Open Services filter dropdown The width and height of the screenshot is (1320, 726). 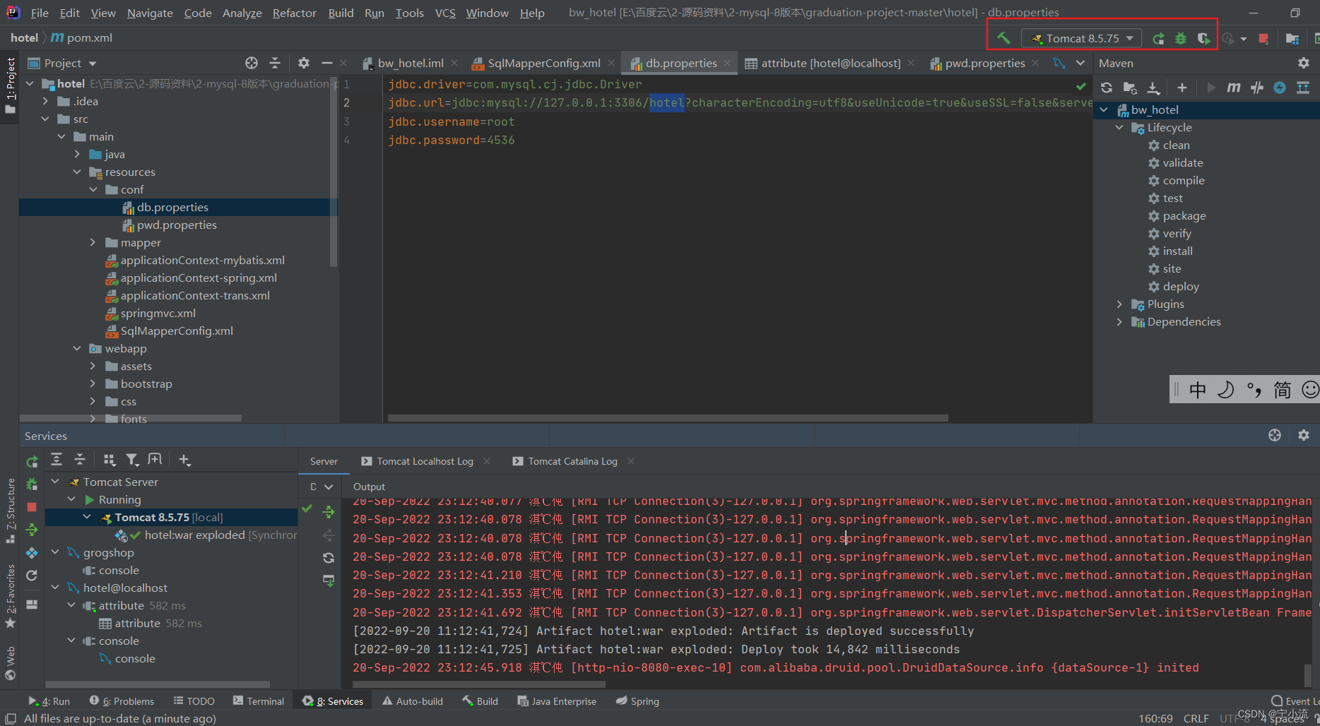[131, 460]
